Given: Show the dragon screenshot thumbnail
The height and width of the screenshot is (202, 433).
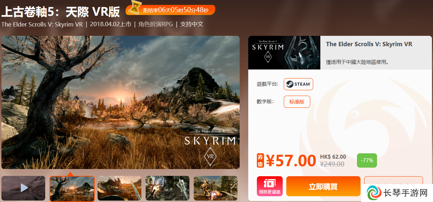Looking at the screenshot, I should (119, 188).
